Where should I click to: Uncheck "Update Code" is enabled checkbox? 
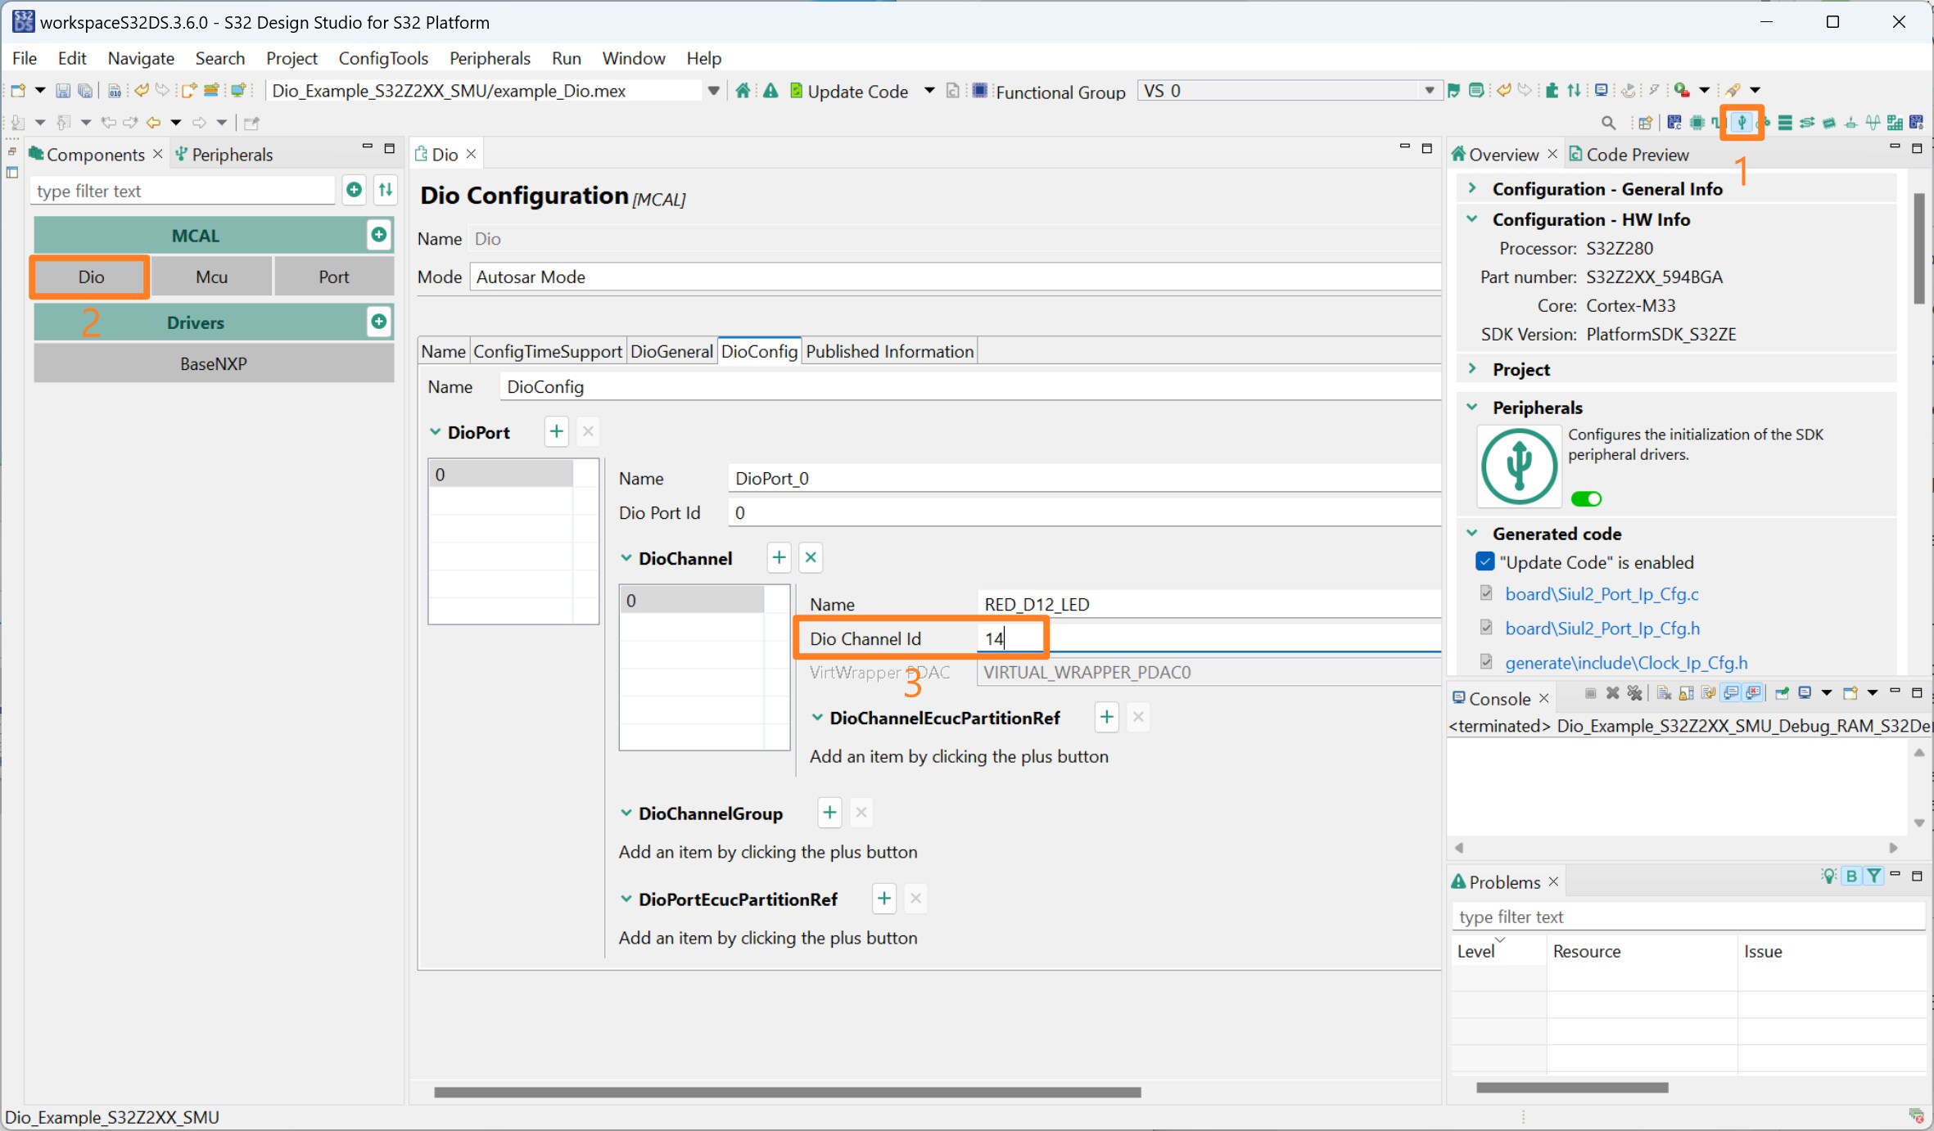pos(1484,562)
